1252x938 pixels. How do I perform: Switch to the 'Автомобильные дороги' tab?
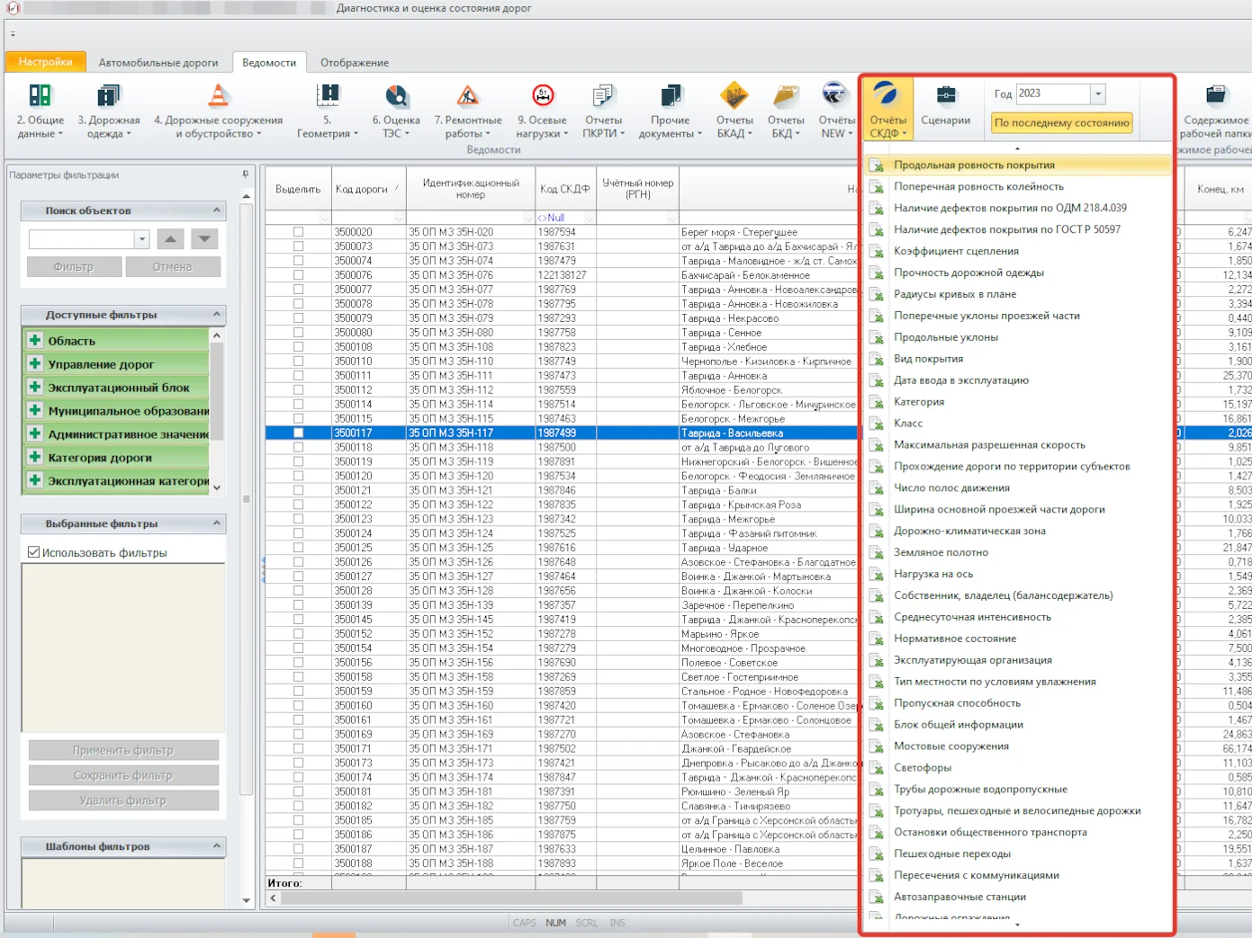click(158, 63)
